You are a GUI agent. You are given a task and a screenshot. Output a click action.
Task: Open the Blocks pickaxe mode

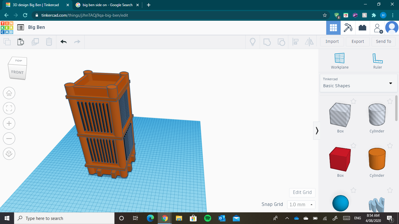348,28
